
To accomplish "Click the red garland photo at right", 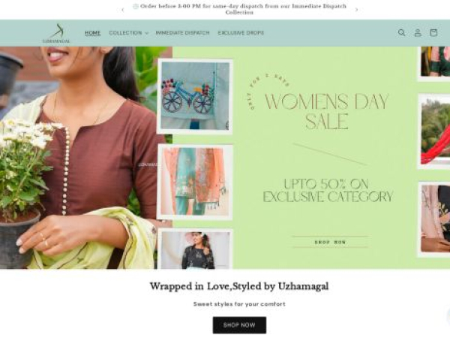I will [x=434, y=131].
